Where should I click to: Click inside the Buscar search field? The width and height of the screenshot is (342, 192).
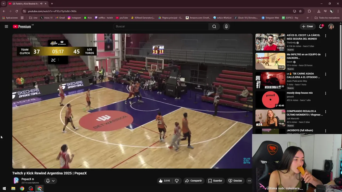(x=161, y=26)
